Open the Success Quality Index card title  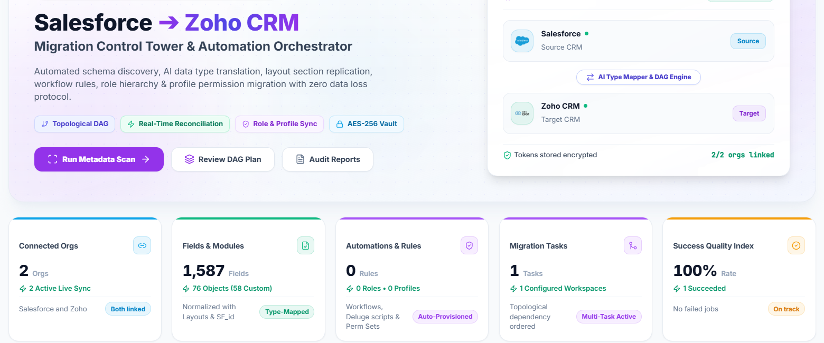(714, 246)
